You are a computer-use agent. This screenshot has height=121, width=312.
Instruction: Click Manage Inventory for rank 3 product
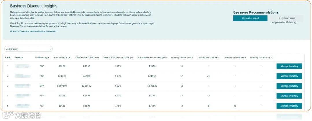pos(289,86)
